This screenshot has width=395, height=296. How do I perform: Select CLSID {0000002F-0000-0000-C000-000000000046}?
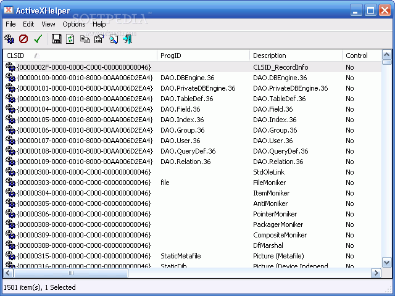tap(84, 67)
